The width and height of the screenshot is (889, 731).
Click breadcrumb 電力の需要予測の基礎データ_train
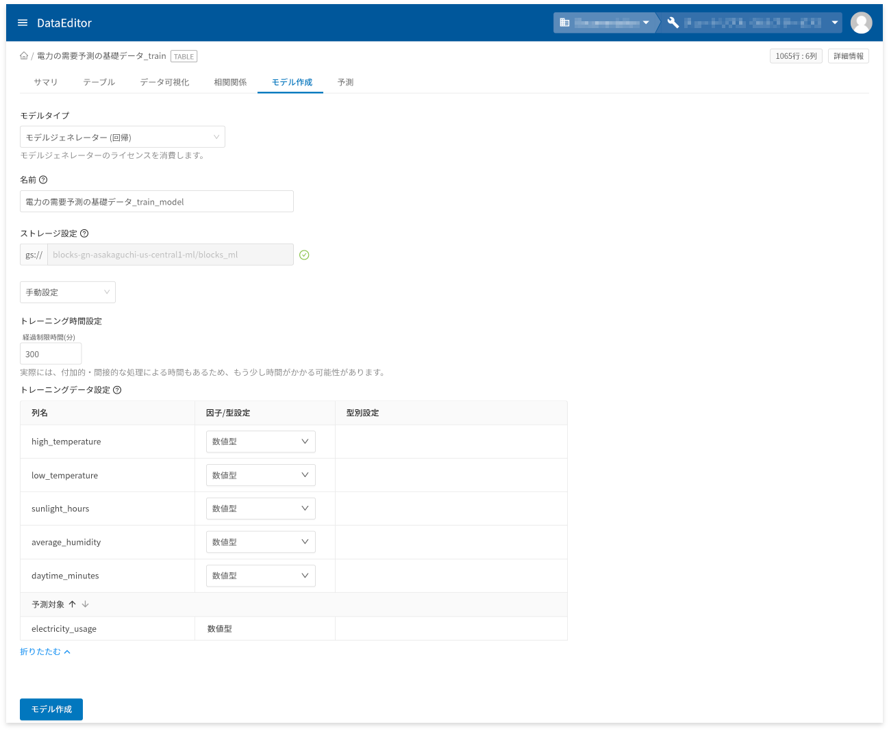[101, 56]
